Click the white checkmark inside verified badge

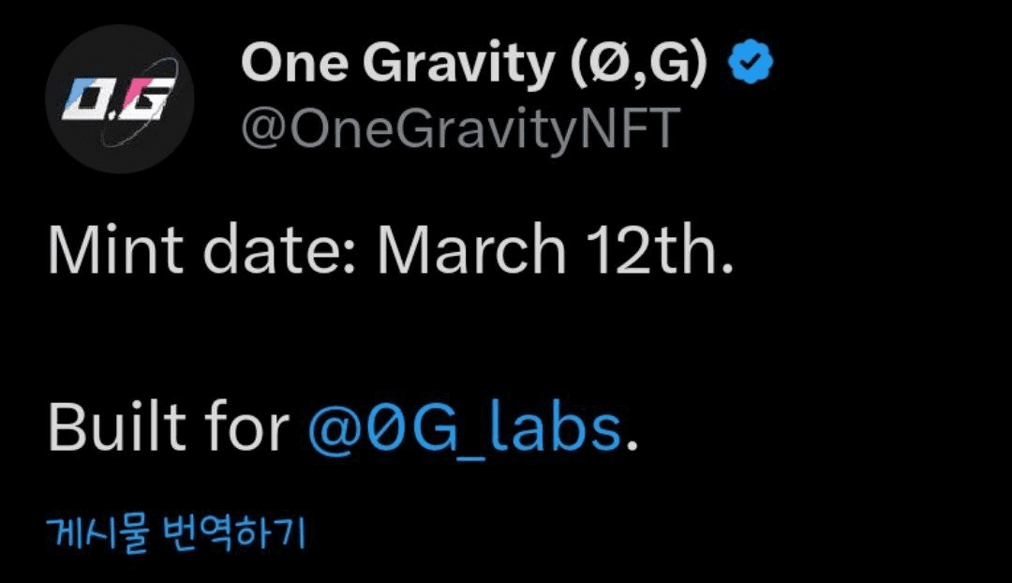(751, 61)
